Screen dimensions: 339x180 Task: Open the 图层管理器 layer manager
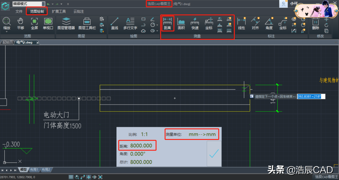[x=66, y=23]
